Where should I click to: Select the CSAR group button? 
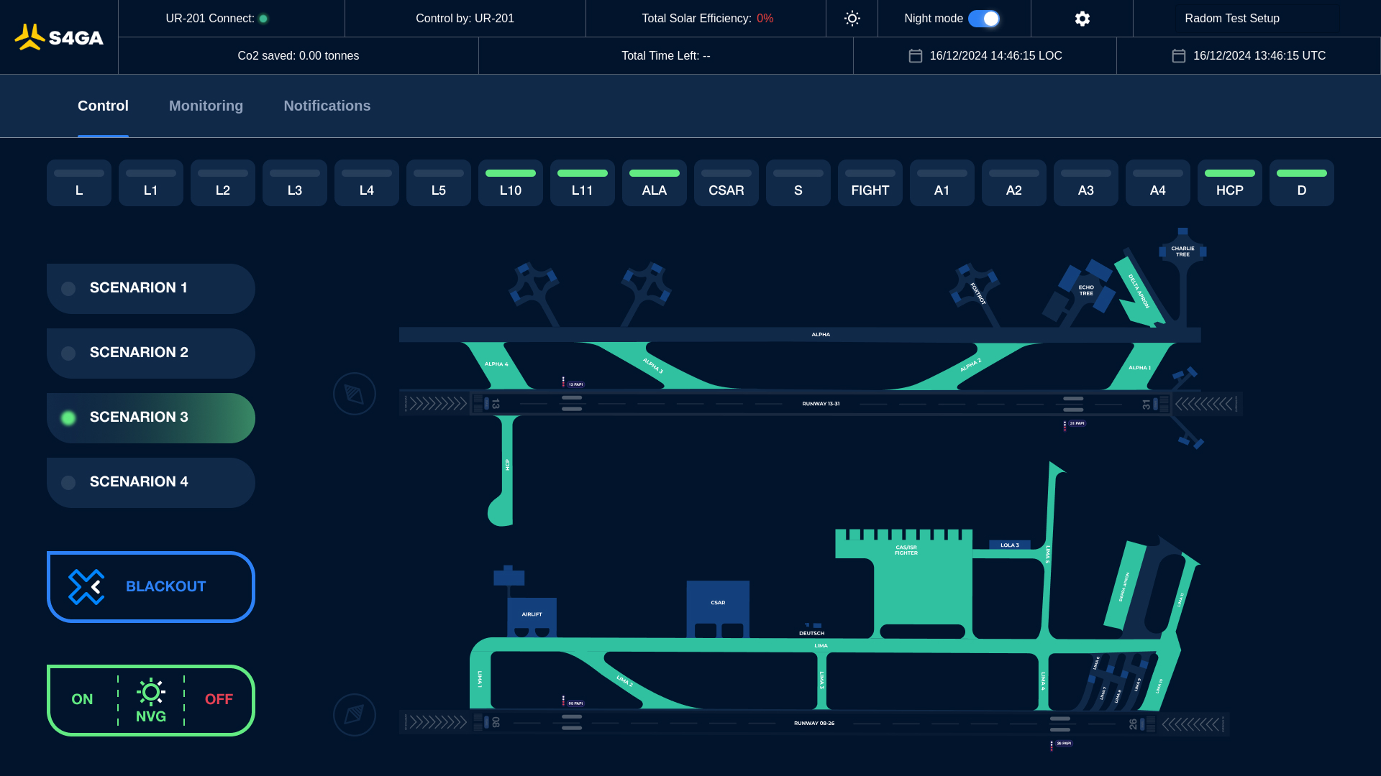point(726,183)
